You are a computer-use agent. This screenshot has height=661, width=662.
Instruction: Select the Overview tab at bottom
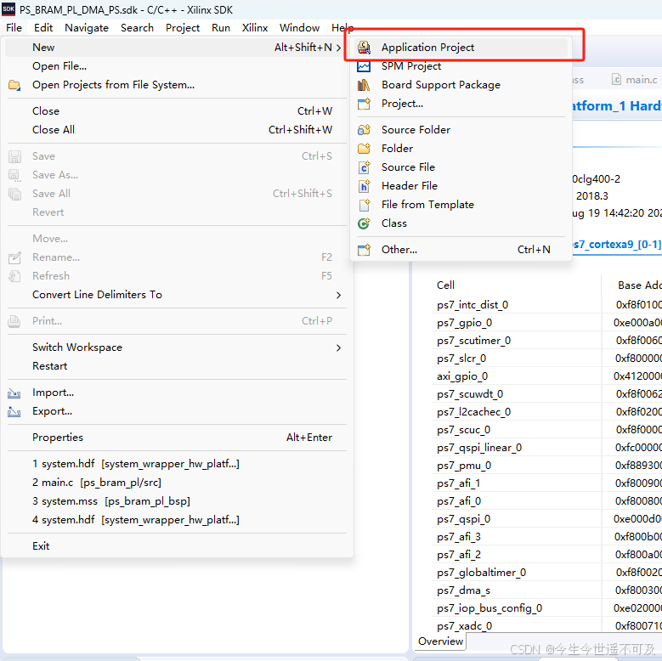coord(440,641)
